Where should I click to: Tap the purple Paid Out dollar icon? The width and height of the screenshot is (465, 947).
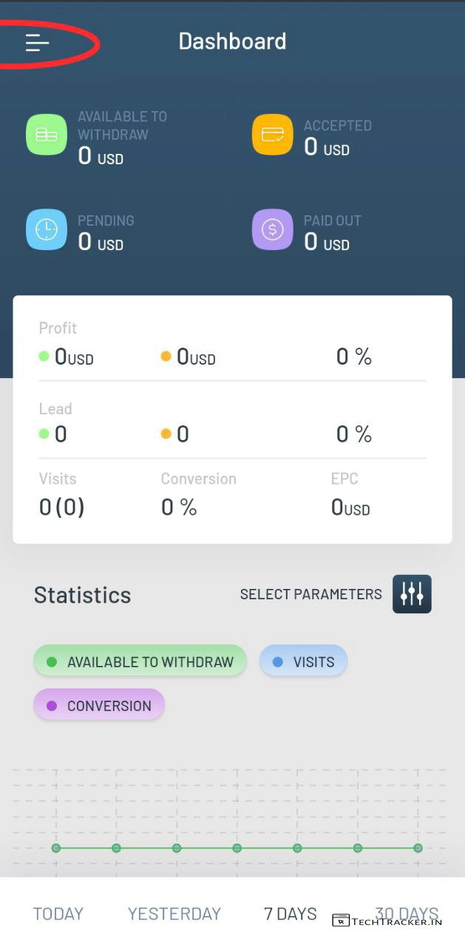point(273,229)
